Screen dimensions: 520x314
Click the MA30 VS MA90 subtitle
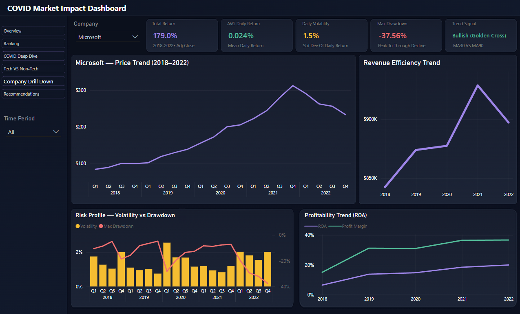[x=468, y=46]
